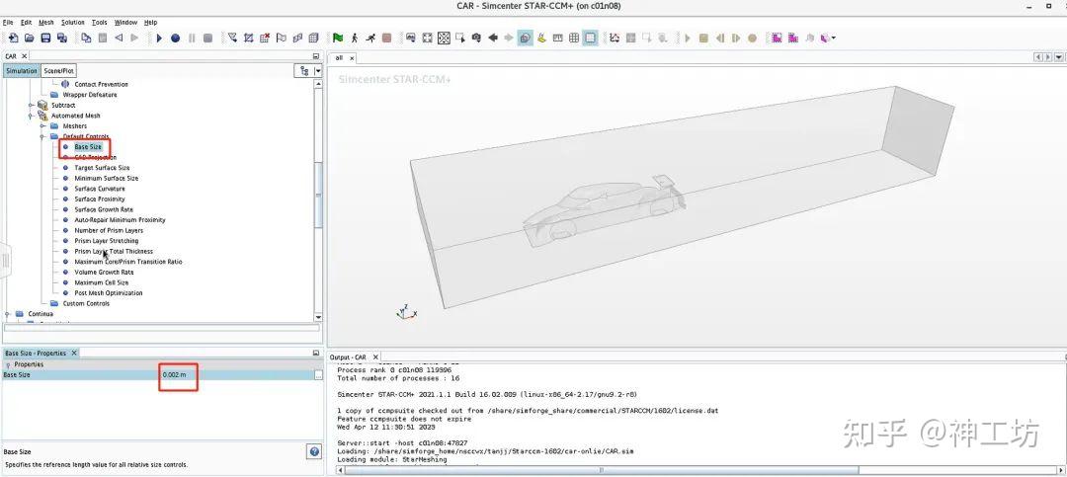1067x477 pixels.
Task: Click the green flag Initialize Solution icon
Action: [x=338, y=39]
